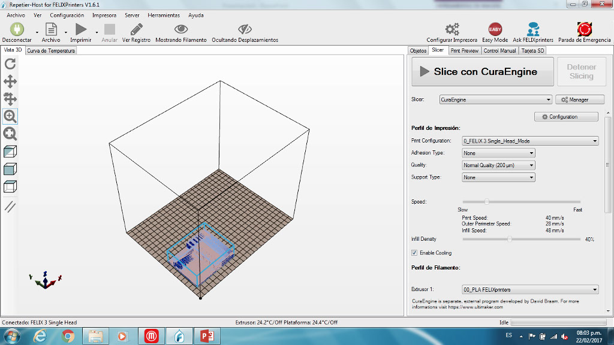614x345 pixels.
Task: Open file explorer folder in taskbar
Action: (x=95, y=337)
